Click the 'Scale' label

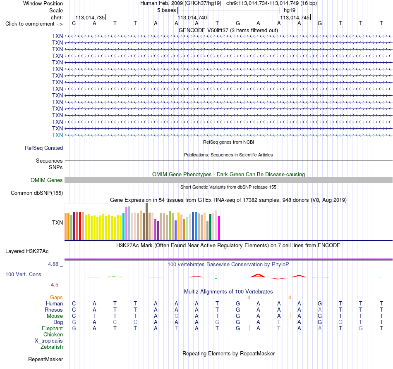(x=56, y=10)
